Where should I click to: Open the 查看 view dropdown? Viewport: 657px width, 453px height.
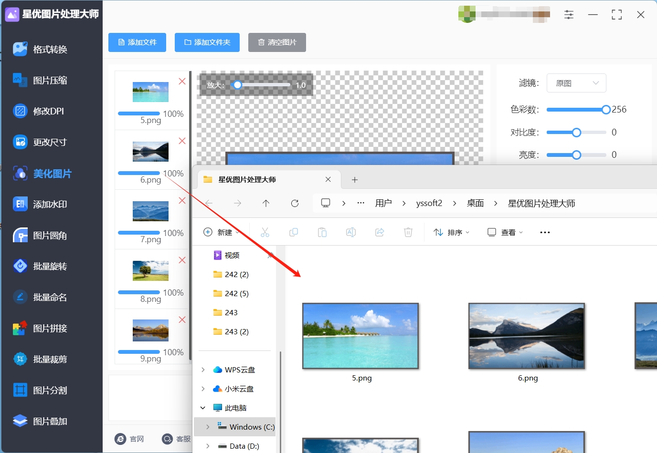(505, 232)
